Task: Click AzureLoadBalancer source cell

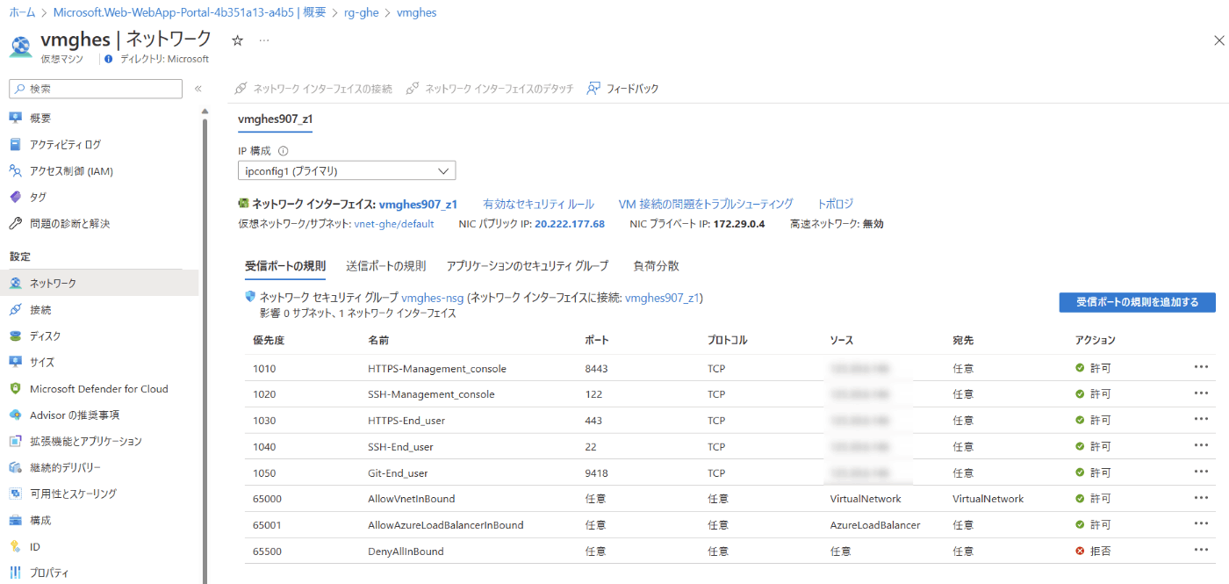Action: 875,525
